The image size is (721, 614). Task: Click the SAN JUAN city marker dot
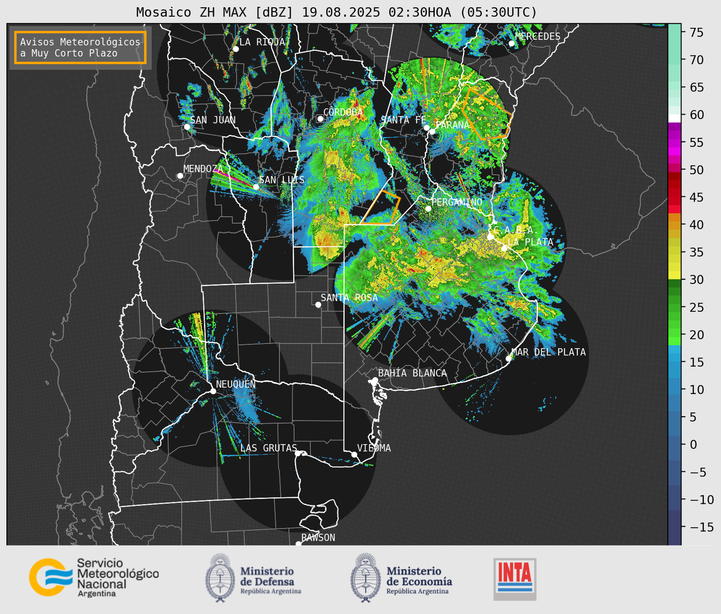187,127
